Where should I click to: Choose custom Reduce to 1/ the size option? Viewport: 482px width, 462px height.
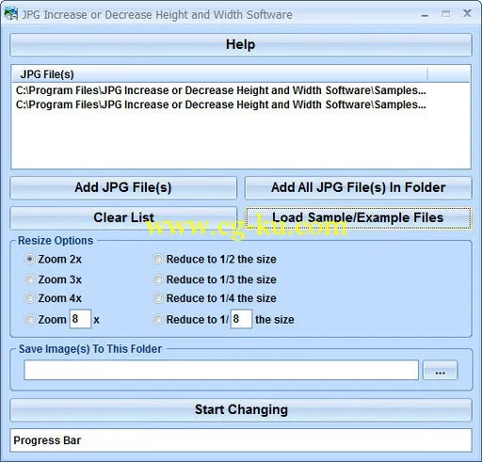click(x=157, y=320)
